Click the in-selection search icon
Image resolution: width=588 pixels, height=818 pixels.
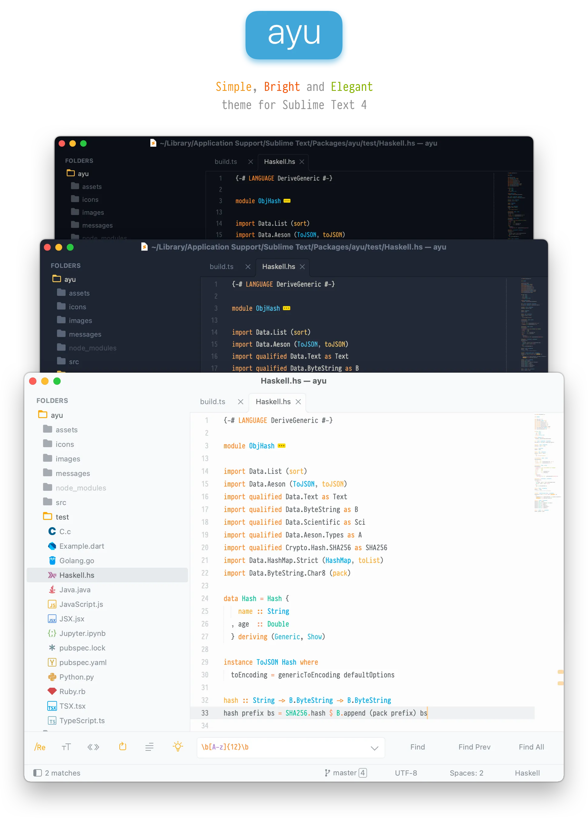[x=149, y=747]
